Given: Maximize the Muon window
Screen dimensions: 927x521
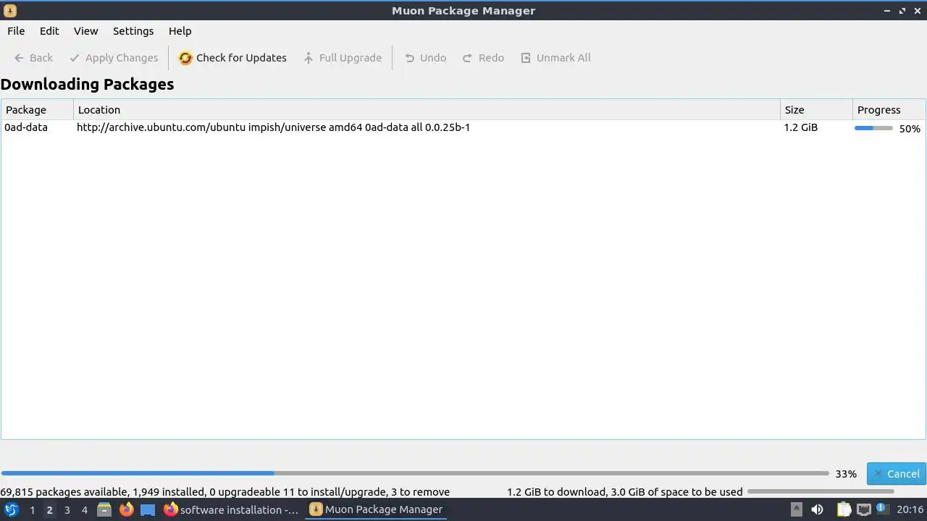Looking at the screenshot, I should click(x=902, y=11).
